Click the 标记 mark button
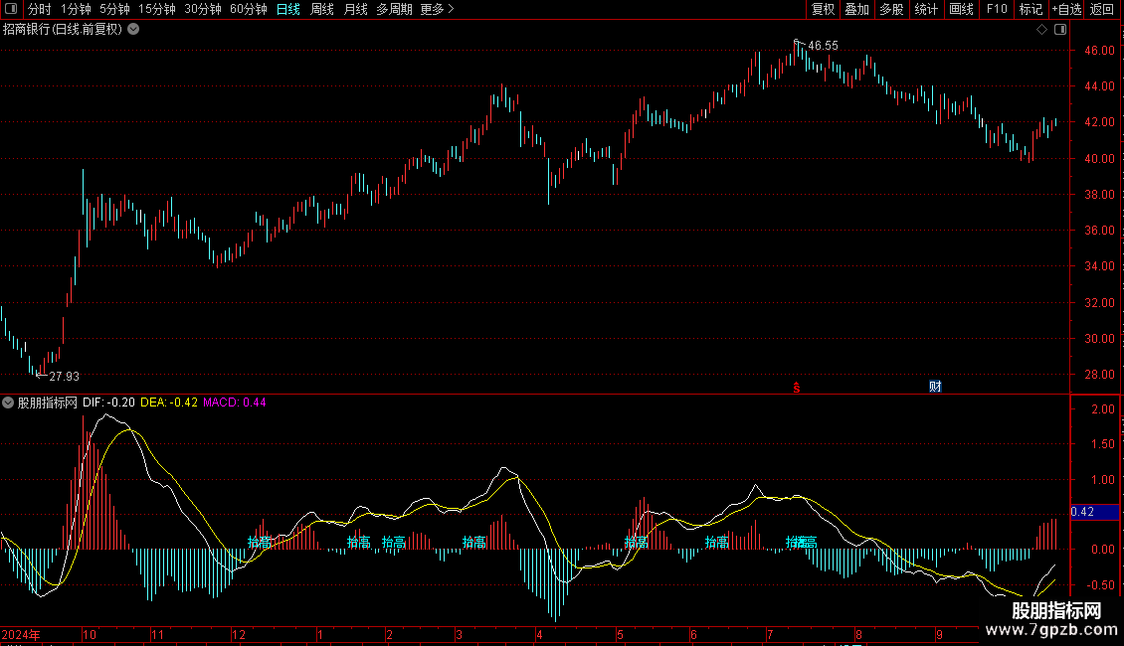Viewport: 1124px width, 646px height. [1030, 9]
